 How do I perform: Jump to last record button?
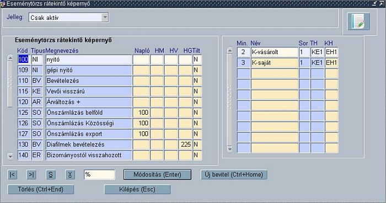(x=31, y=175)
